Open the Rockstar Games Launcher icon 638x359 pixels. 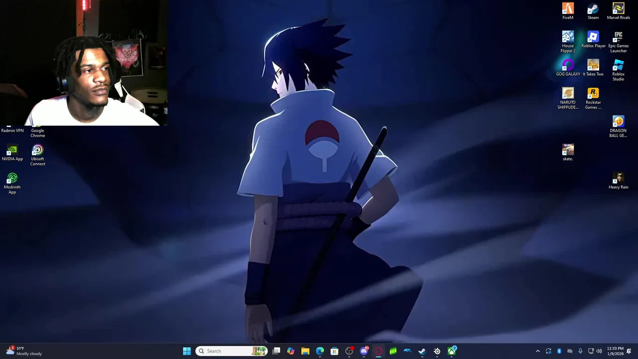[x=593, y=98]
